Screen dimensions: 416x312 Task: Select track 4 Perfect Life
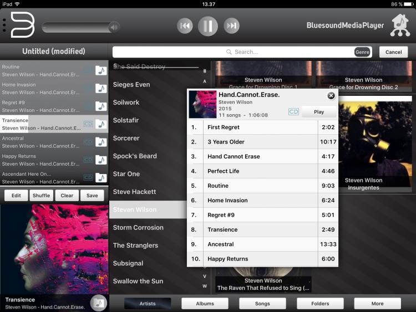[263, 171]
